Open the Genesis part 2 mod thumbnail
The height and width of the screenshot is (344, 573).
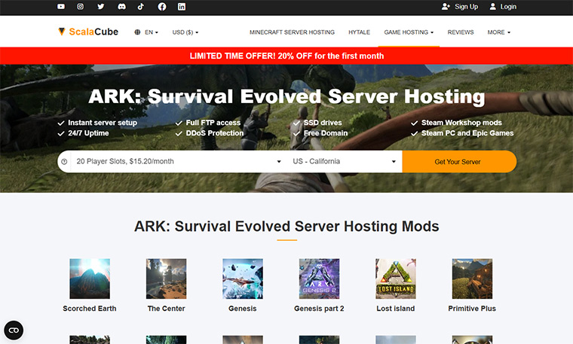[319, 279]
